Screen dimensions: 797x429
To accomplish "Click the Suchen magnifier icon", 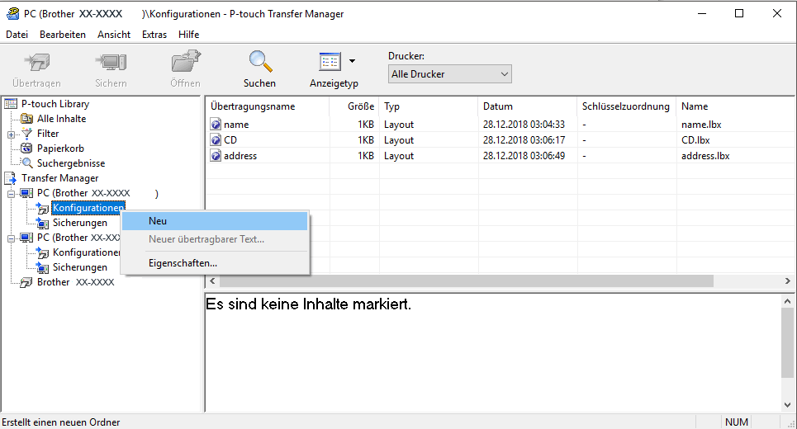I will click(259, 62).
